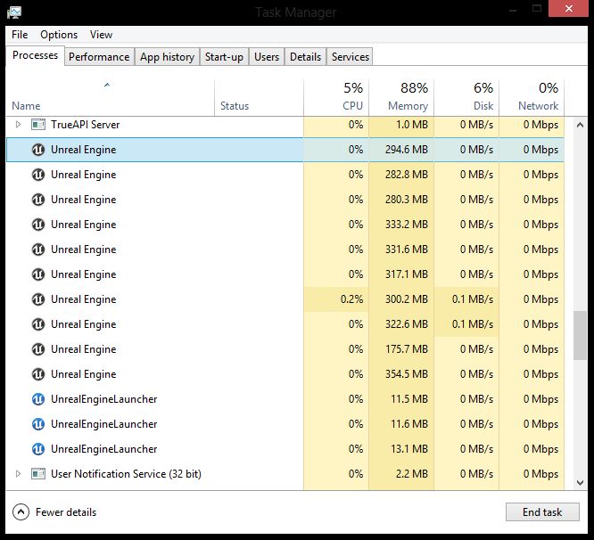This screenshot has height=540, width=594.
Task: Click scrollbar up arrow in process list
Action: click(x=580, y=125)
